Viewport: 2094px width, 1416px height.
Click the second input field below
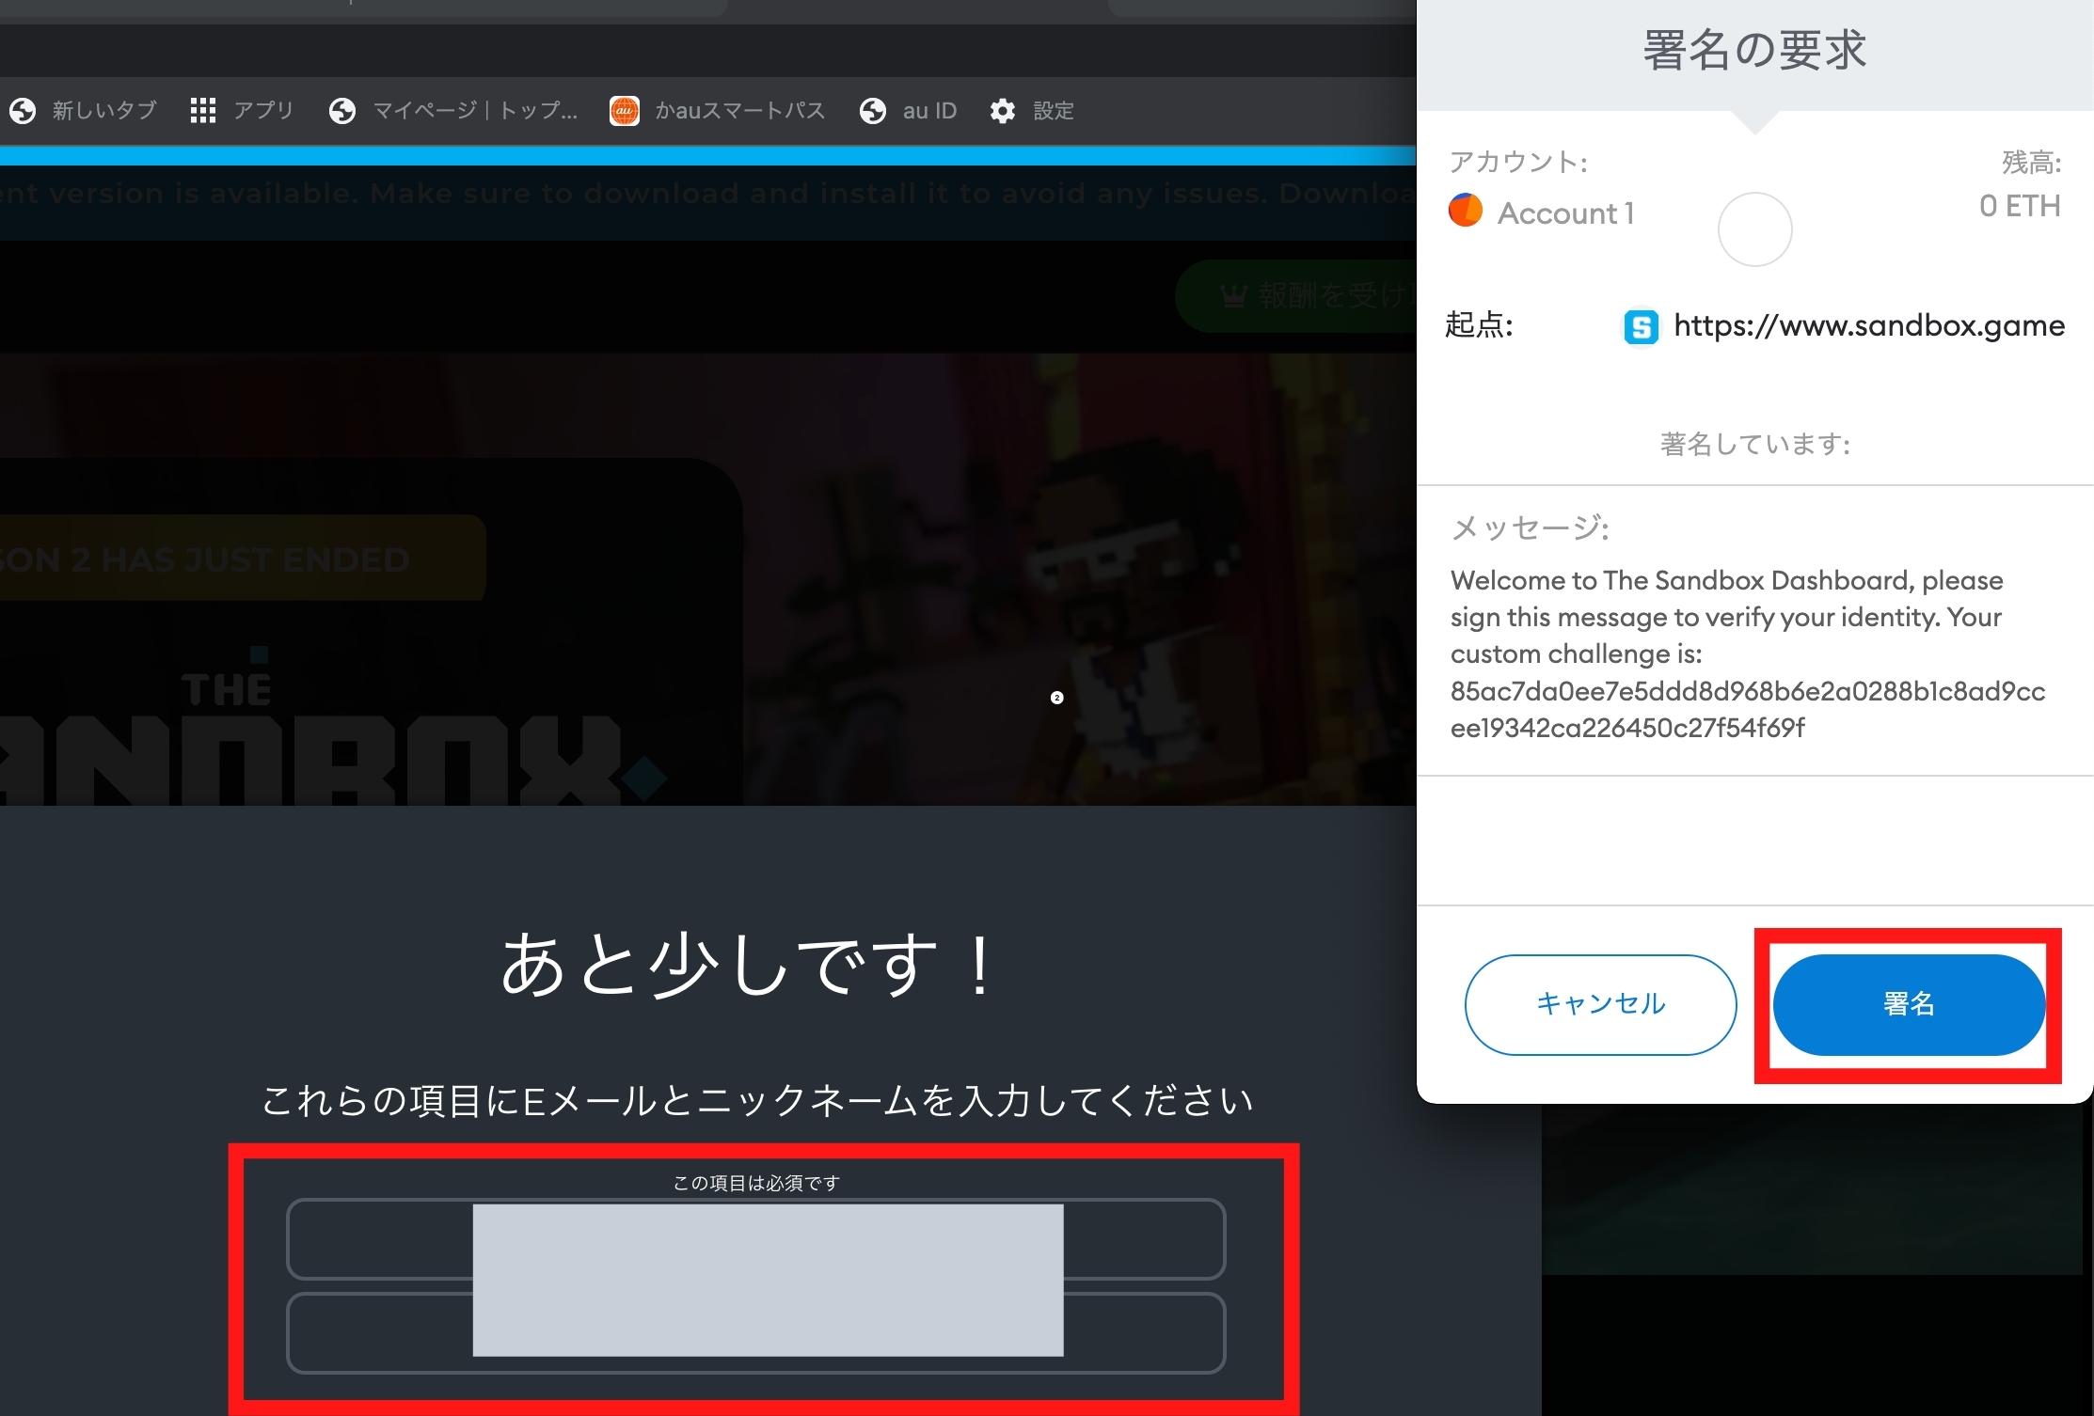(755, 1333)
